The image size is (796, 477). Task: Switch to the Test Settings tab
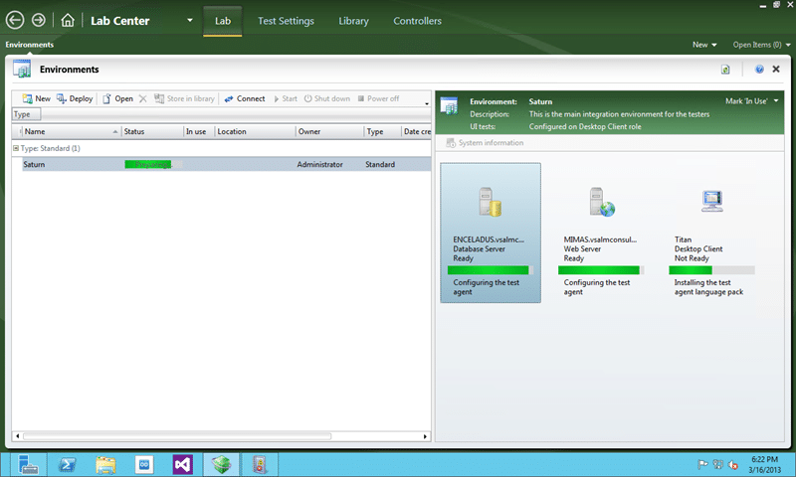tap(286, 21)
